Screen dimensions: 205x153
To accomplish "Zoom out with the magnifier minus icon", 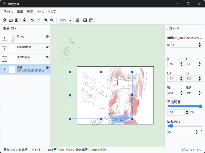I will click(x=52, y=20).
